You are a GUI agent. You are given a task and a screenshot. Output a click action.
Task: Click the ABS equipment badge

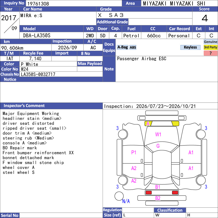coord(133,47)
